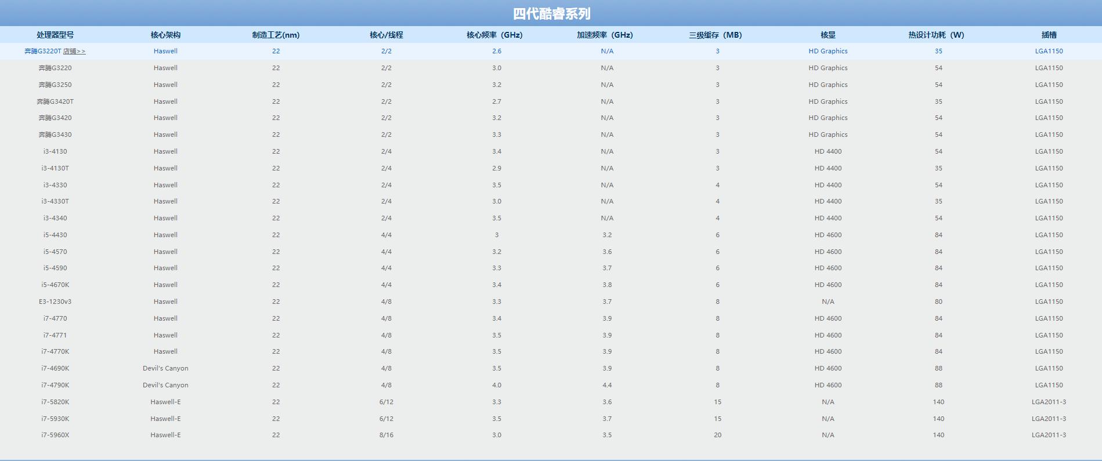Select the E3-1230v3 row name
This screenshot has height=461, width=1102.
pos(55,302)
